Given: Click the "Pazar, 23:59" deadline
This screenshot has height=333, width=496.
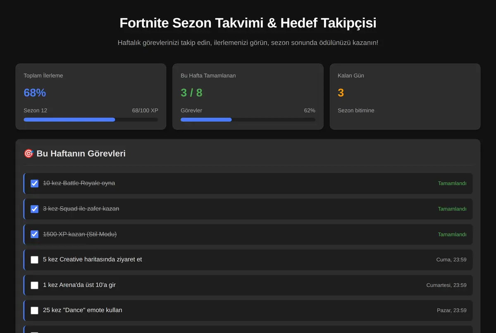Looking at the screenshot, I should 452,310.
